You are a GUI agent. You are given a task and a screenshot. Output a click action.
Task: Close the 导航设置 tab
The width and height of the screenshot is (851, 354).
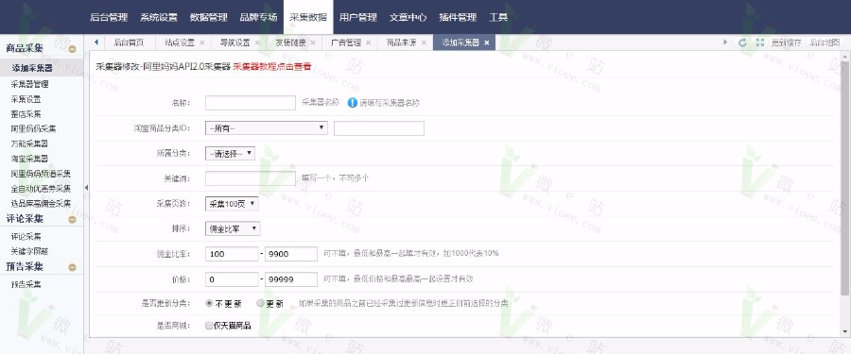pyautogui.click(x=257, y=42)
